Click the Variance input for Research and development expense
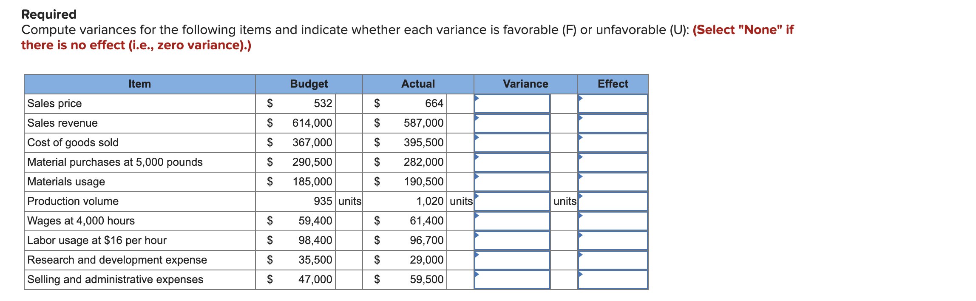 tap(512, 260)
